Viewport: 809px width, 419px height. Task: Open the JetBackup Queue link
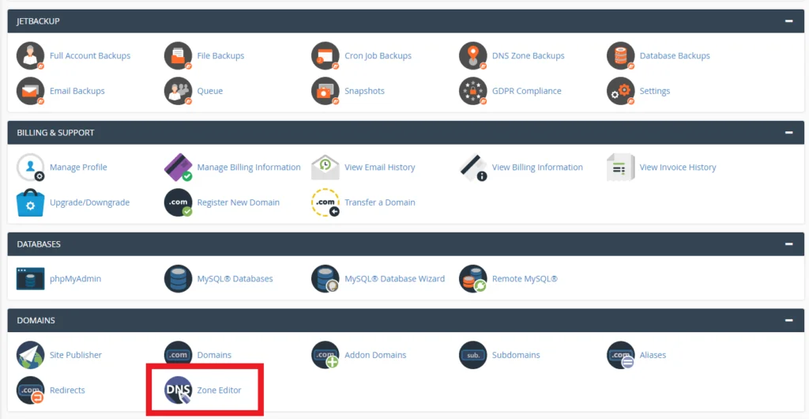[210, 91]
